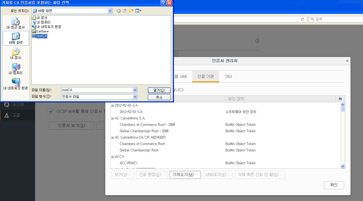
Task: Open the 내 문서 places shortcut
Action: click(16, 54)
